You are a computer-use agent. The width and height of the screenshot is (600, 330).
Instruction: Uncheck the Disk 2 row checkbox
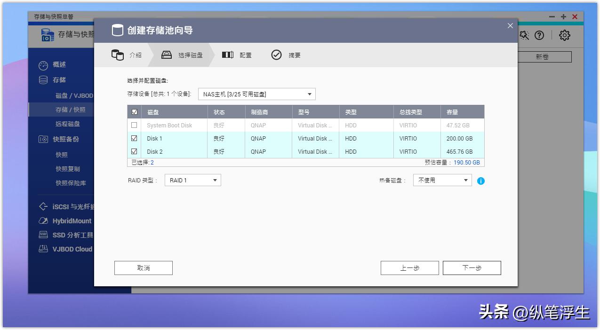point(134,151)
